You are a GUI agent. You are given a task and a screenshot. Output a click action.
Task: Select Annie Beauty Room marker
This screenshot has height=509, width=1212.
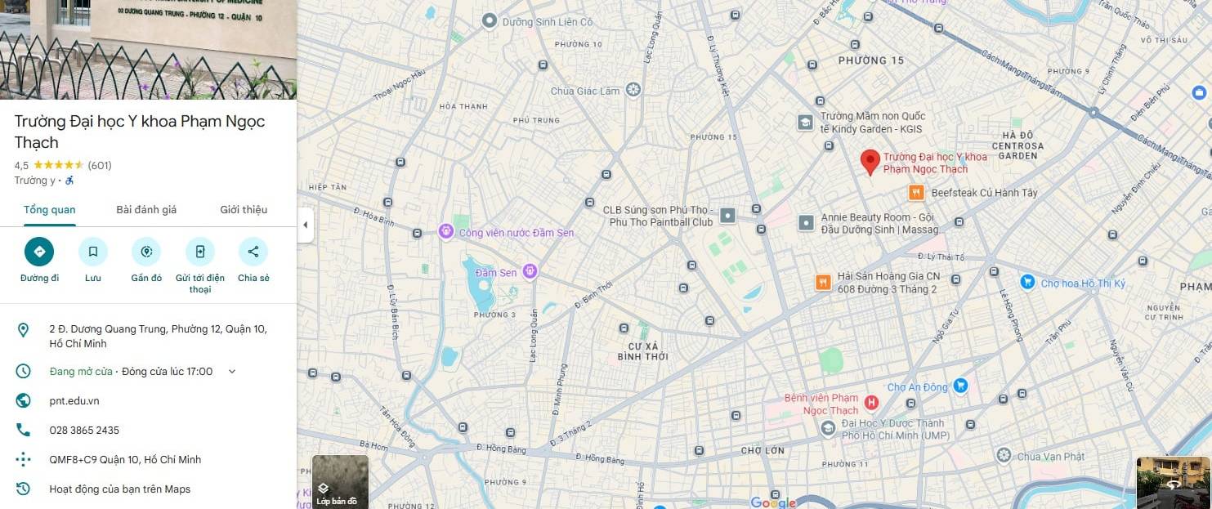(806, 222)
